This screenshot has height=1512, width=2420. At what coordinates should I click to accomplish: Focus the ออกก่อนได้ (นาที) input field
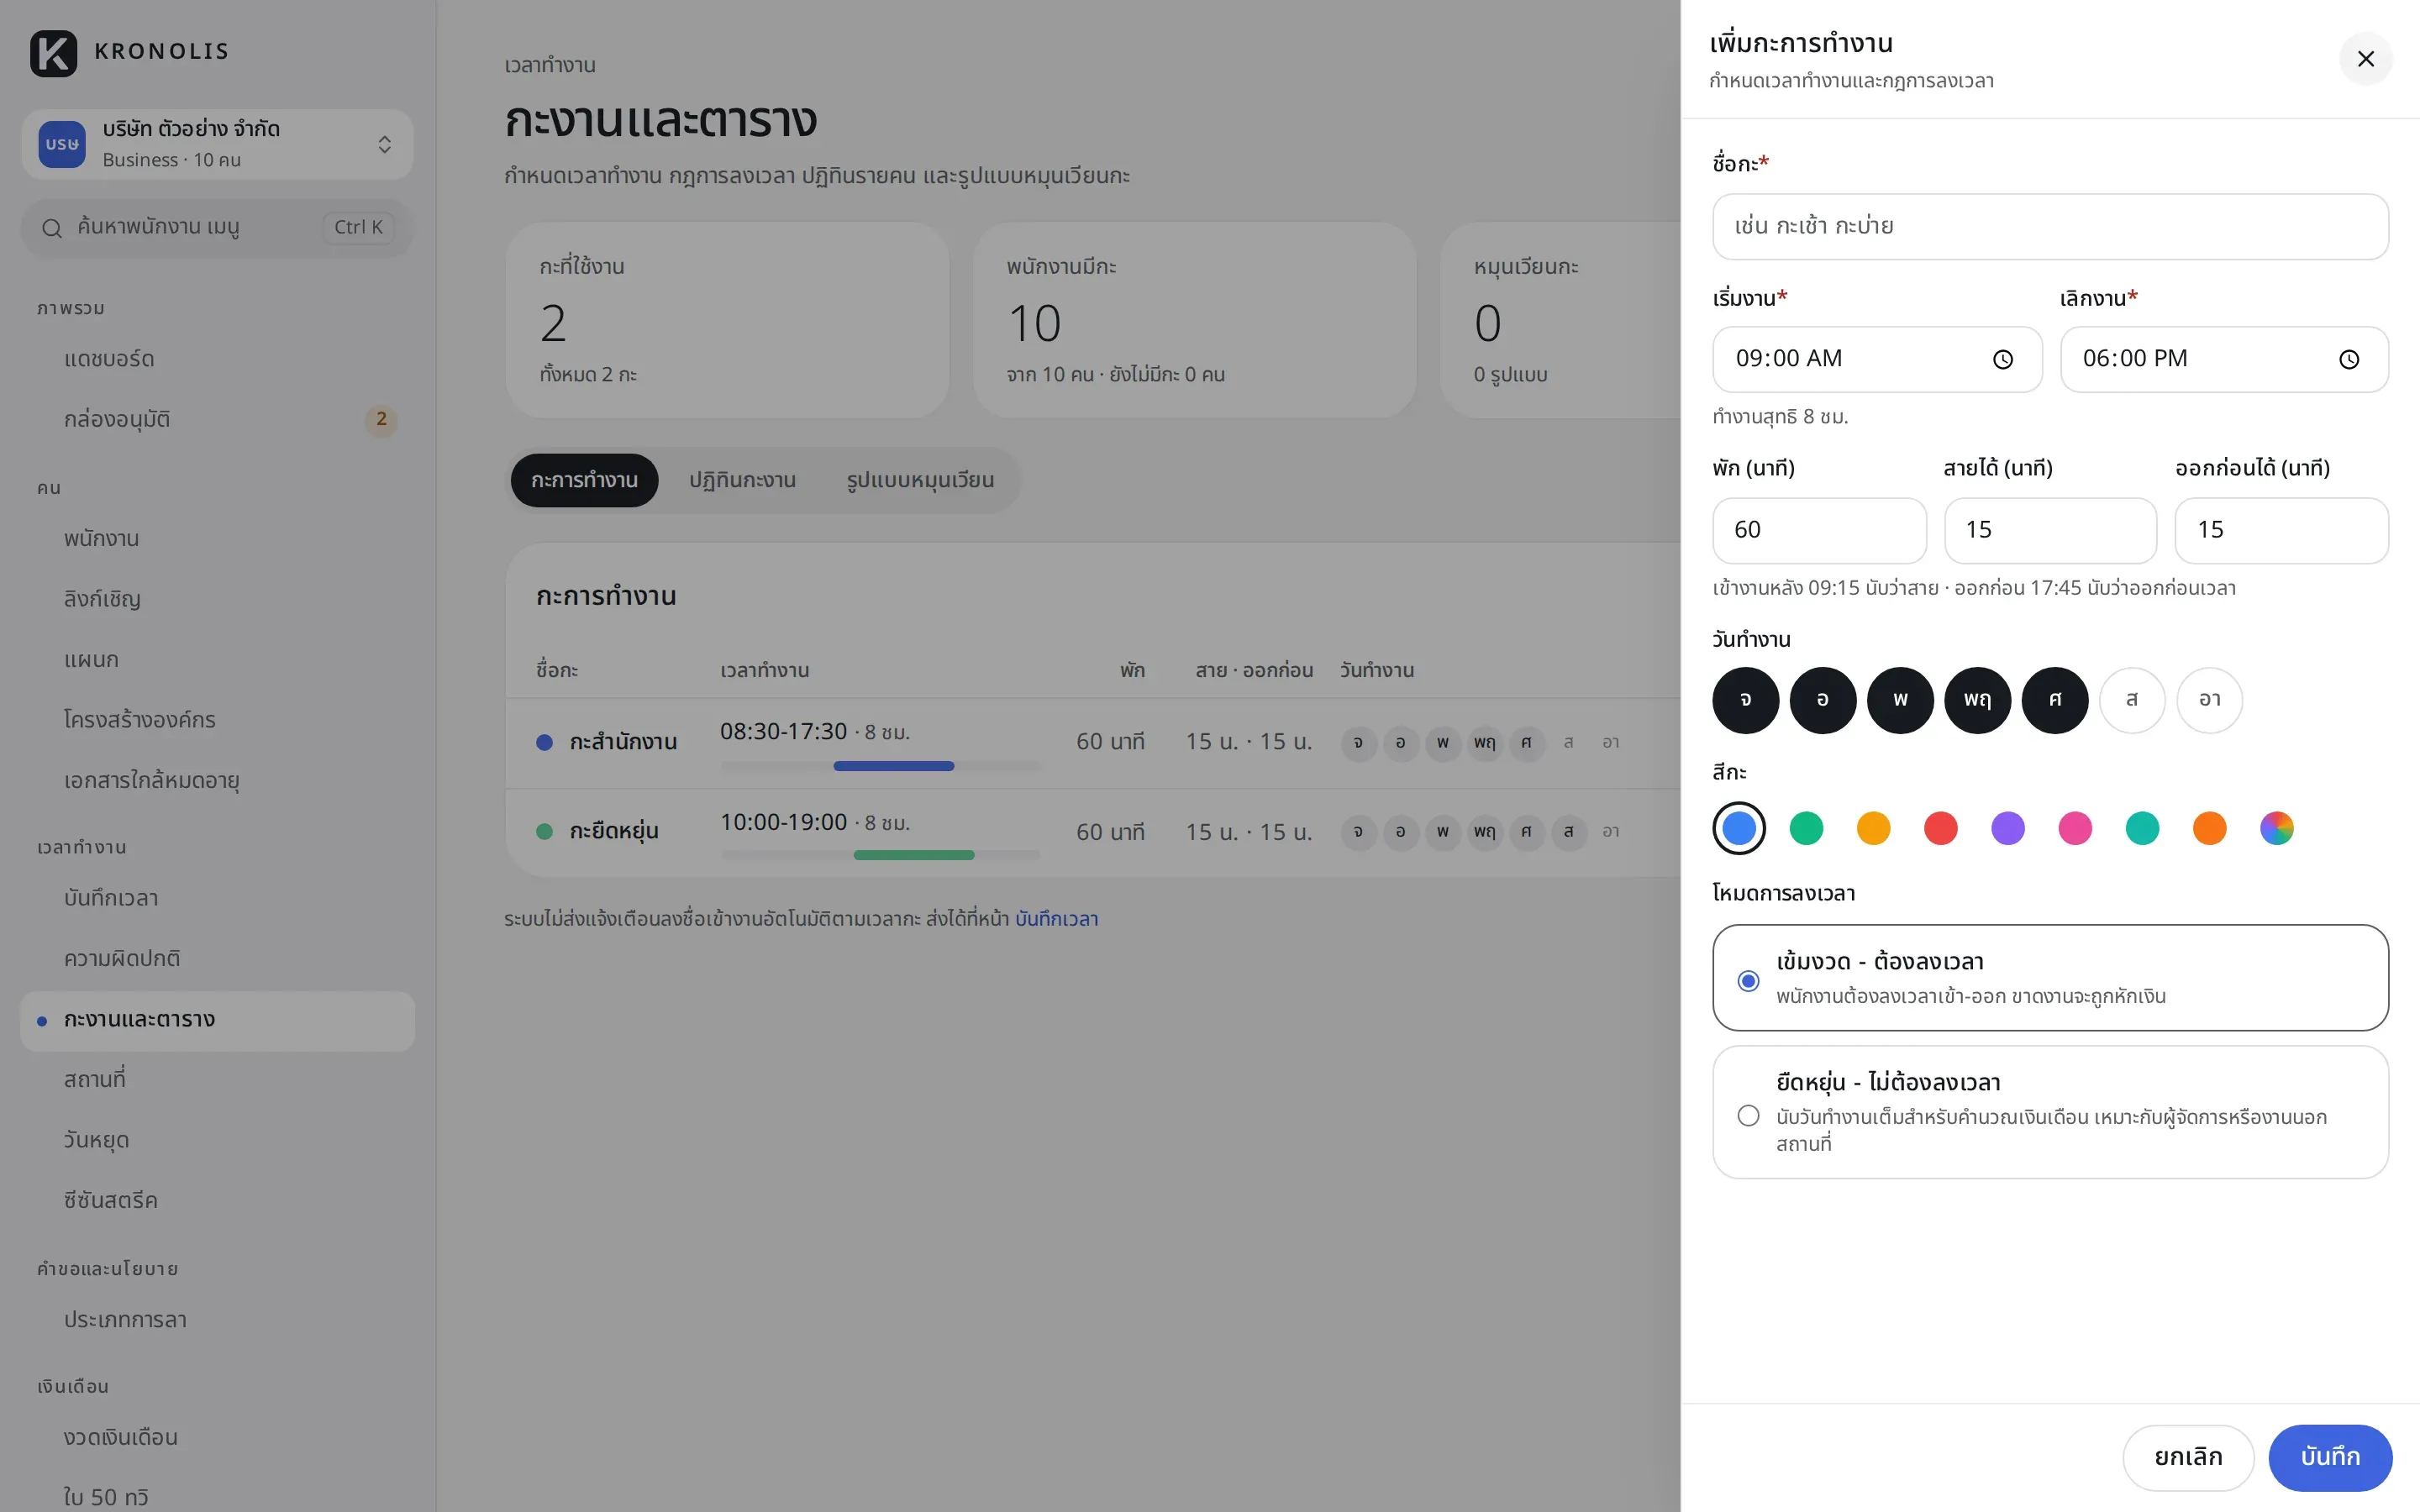pyautogui.click(x=2282, y=531)
